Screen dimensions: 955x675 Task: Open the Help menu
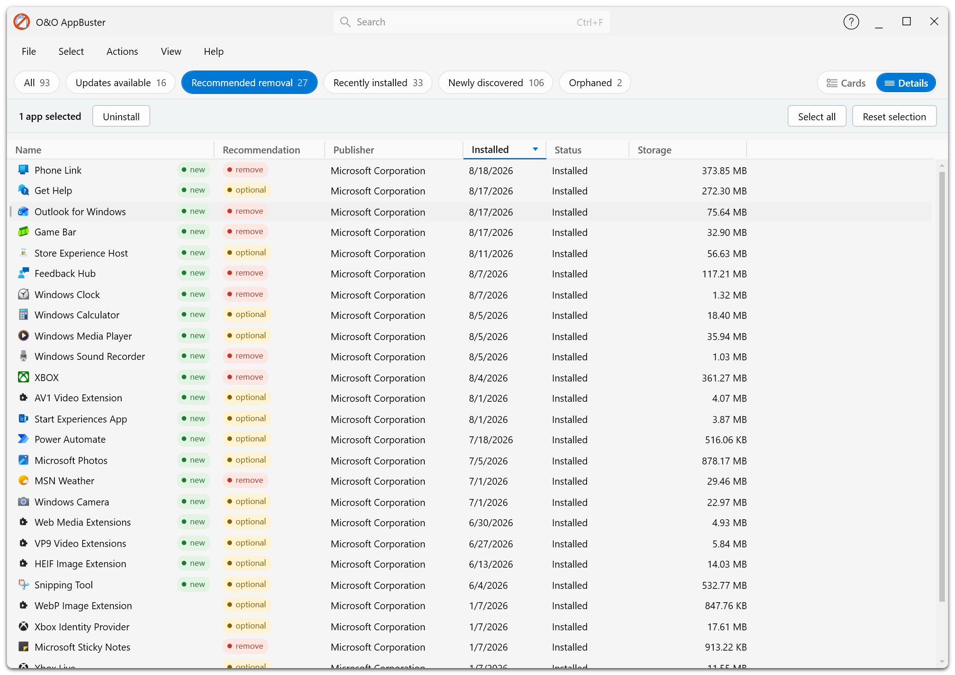coord(214,51)
